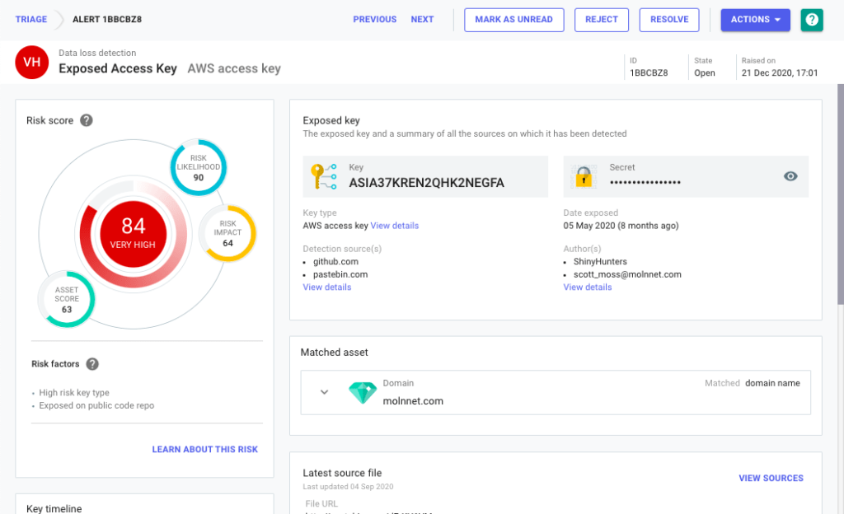Click the ID value 1BBCBZ8 in header
The width and height of the screenshot is (844, 514).
point(649,73)
